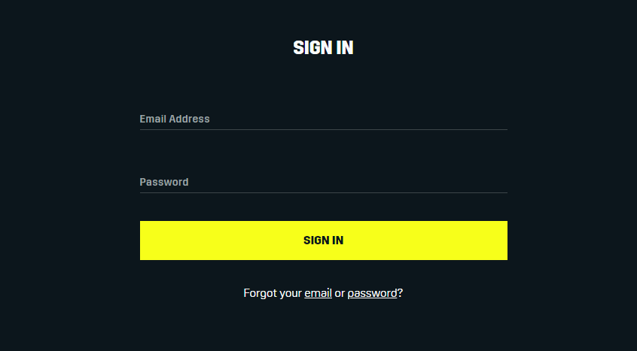The image size is (637, 351).
Task: Focus the Password input field
Action: click(x=323, y=182)
